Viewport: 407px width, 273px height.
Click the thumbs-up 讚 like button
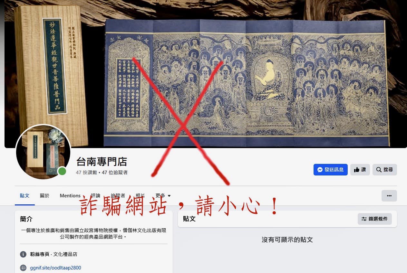pyautogui.click(x=360, y=170)
